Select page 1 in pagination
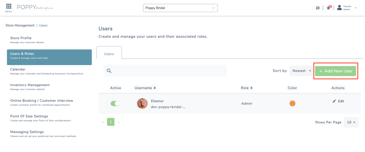This screenshot has width=365, height=152. point(111,122)
